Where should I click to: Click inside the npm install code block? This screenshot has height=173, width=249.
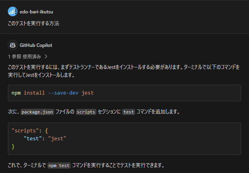click(x=158, y=93)
